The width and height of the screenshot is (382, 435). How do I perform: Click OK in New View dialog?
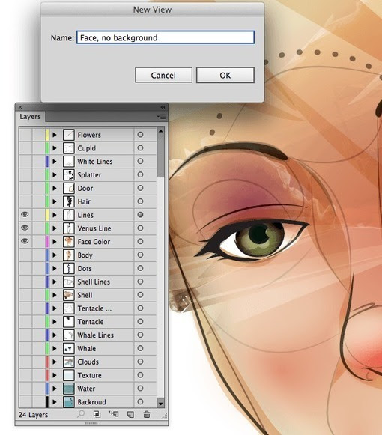(225, 75)
